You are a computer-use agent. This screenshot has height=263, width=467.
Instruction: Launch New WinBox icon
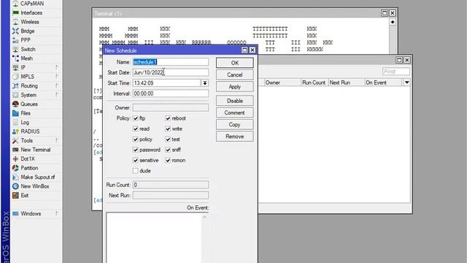point(15,186)
